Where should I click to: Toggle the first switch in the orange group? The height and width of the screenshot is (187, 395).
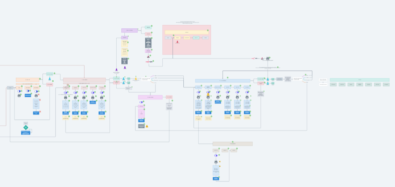coord(19,91)
